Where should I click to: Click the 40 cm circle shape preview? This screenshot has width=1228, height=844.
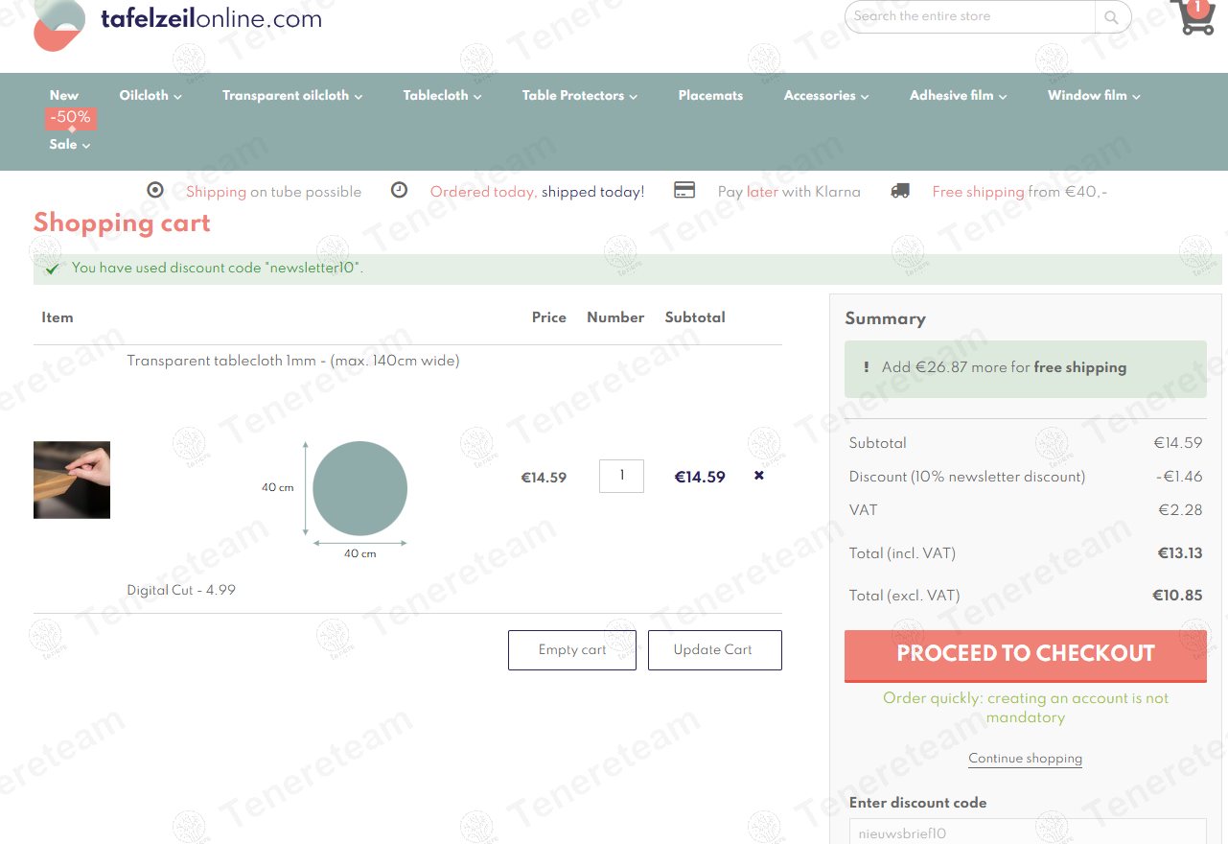(359, 488)
